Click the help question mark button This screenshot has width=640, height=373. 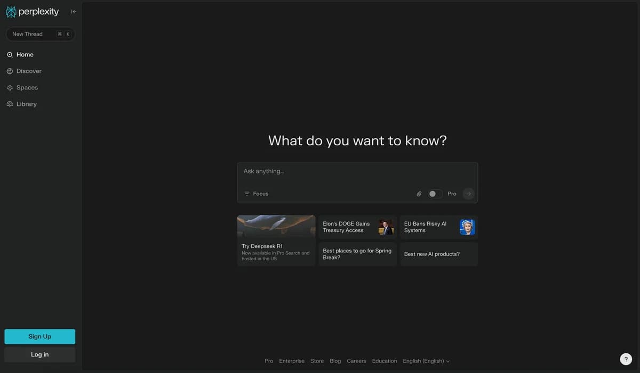(x=626, y=359)
